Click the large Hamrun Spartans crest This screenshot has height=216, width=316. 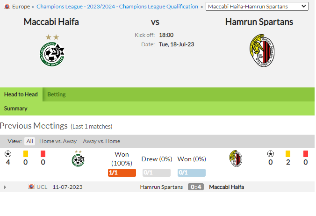(x=262, y=50)
